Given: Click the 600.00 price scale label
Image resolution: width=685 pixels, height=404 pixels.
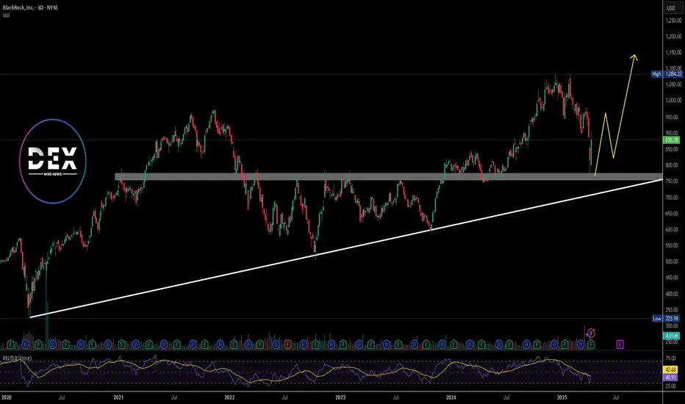Looking at the screenshot, I should (x=673, y=229).
